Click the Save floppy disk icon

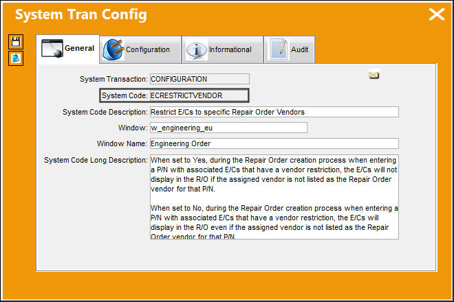point(16,42)
